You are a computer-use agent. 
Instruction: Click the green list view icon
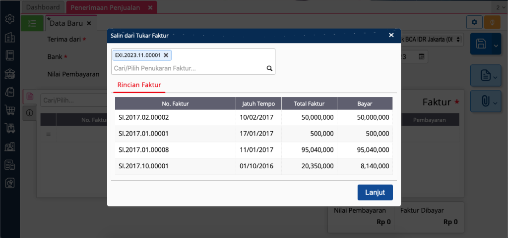pyautogui.click(x=32, y=23)
